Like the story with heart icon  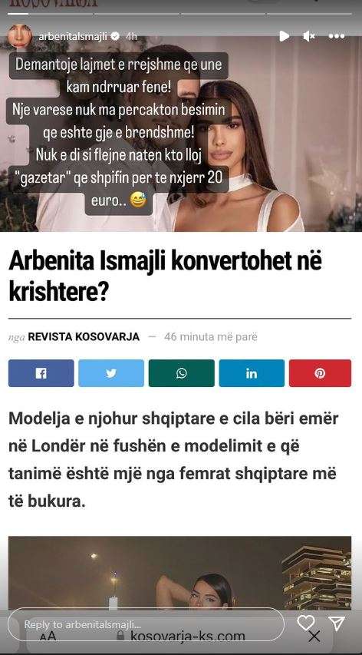(x=305, y=623)
